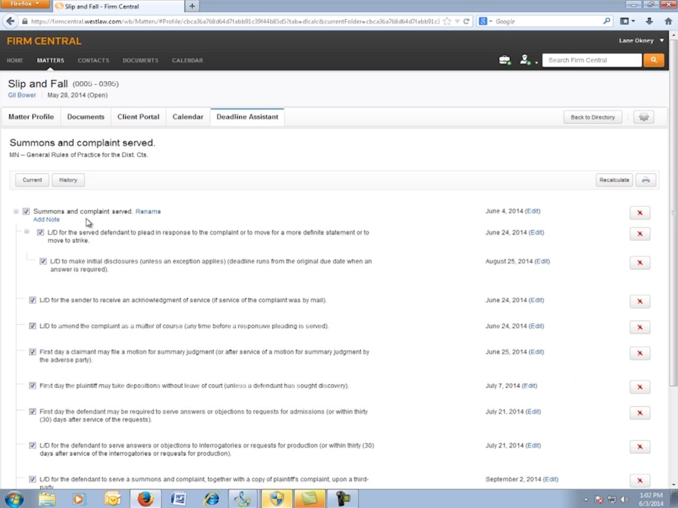Click the add new contact person icon
The height and width of the screenshot is (508, 678).
525,60
